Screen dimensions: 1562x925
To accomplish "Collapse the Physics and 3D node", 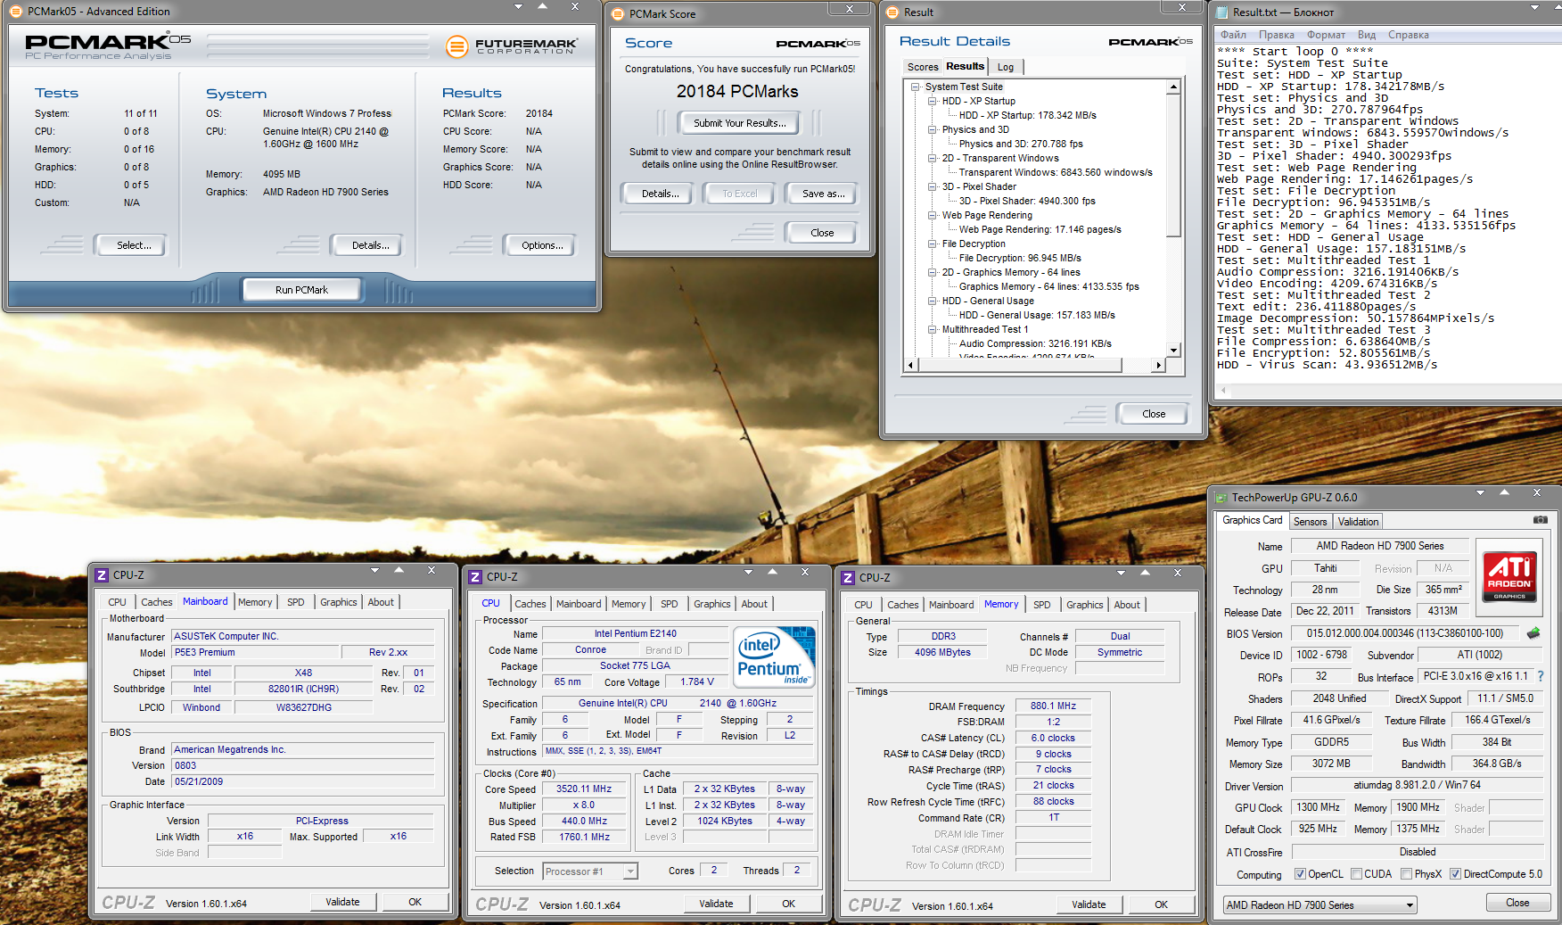I will point(933,130).
